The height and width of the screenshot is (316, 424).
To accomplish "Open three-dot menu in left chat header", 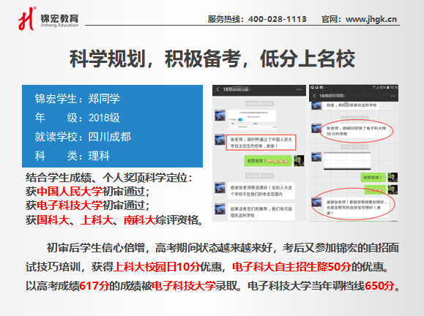I will [299, 89].
